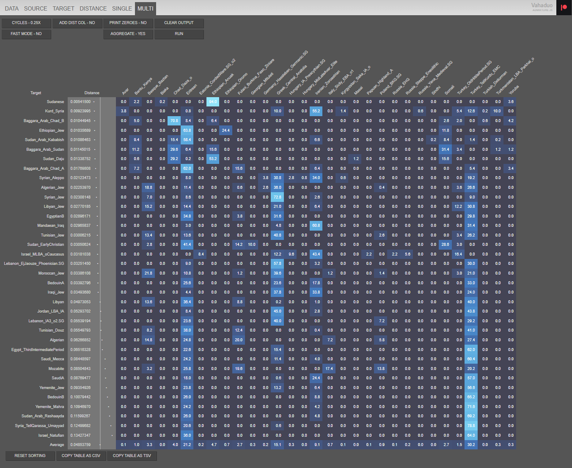Change the CYCLES - 0.25X setting
Image resolution: width=572 pixels, height=468 pixels.
pyautogui.click(x=26, y=23)
